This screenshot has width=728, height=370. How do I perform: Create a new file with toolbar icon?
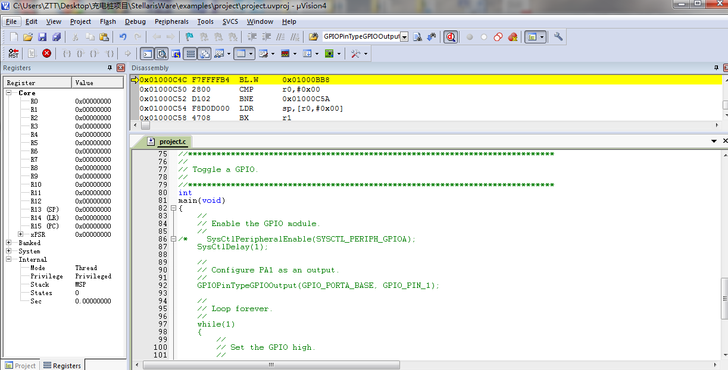[13, 37]
